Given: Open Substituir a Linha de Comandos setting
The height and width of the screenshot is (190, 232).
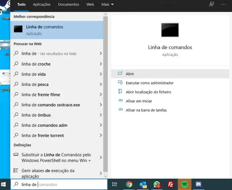Looking at the screenshot, I should click(57, 157).
